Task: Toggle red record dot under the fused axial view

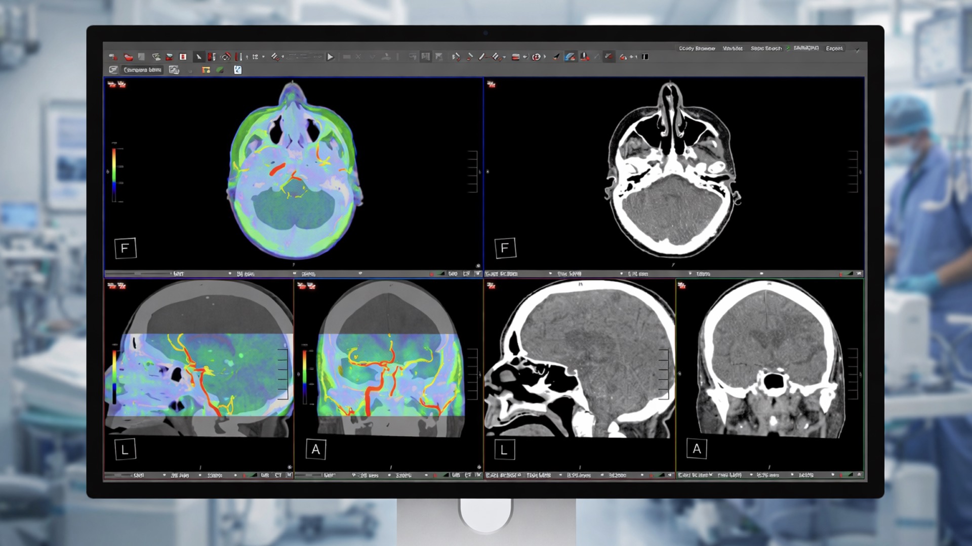Action: pos(431,274)
